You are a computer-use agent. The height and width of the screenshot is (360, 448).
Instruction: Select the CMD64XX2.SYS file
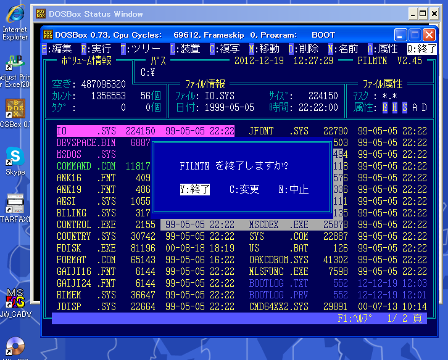[338, 306]
